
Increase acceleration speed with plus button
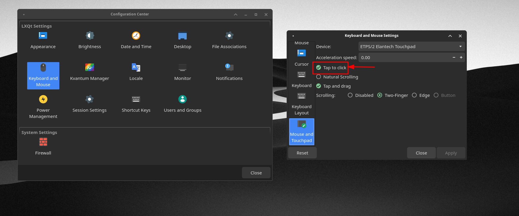461,58
